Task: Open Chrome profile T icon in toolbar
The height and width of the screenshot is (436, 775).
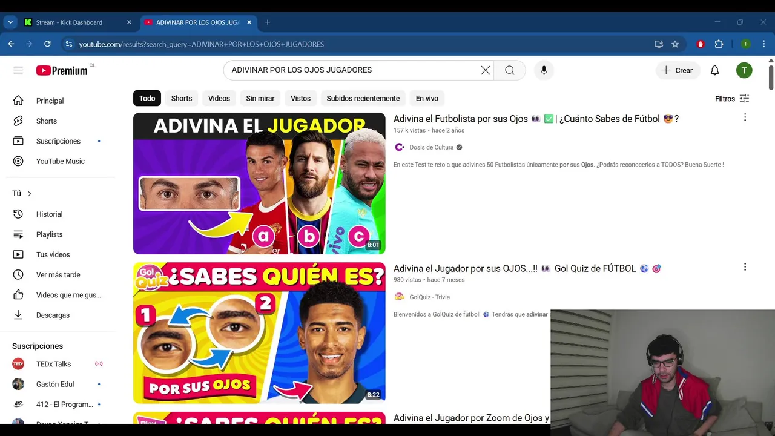Action: tap(746, 44)
